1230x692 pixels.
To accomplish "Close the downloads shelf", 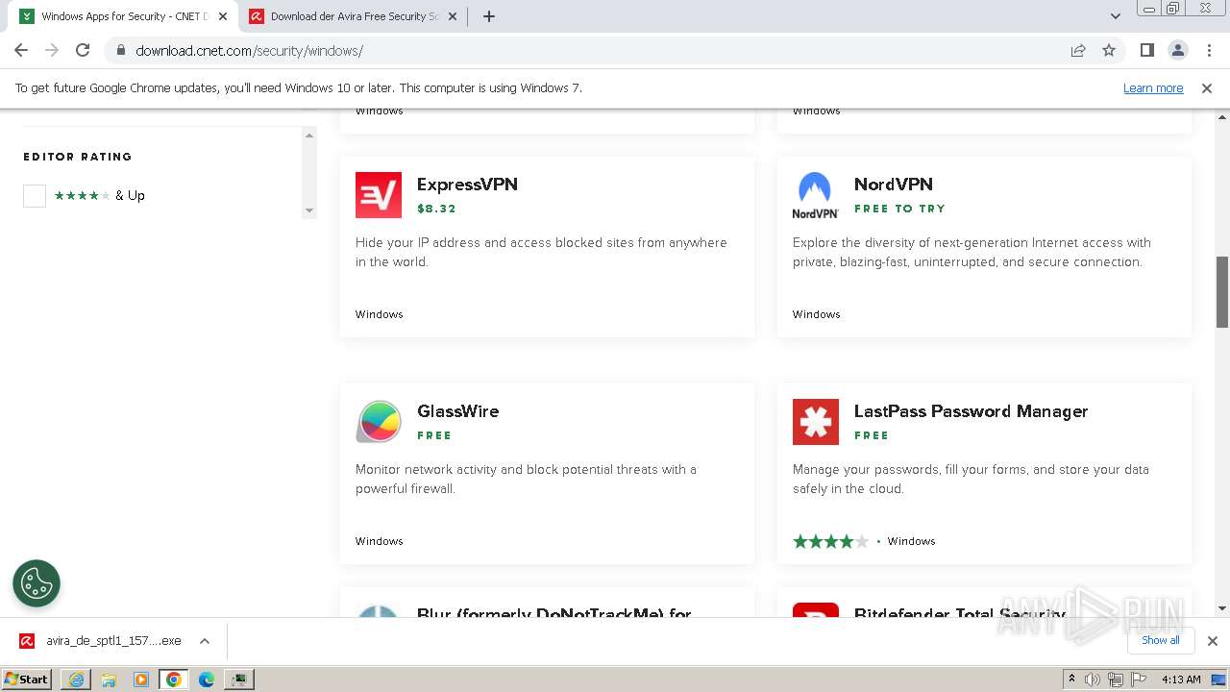I will point(1212,641).
